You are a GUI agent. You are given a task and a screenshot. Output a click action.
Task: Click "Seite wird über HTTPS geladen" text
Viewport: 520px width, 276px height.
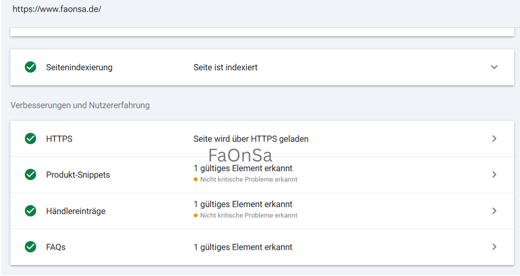tap(251, 139)
